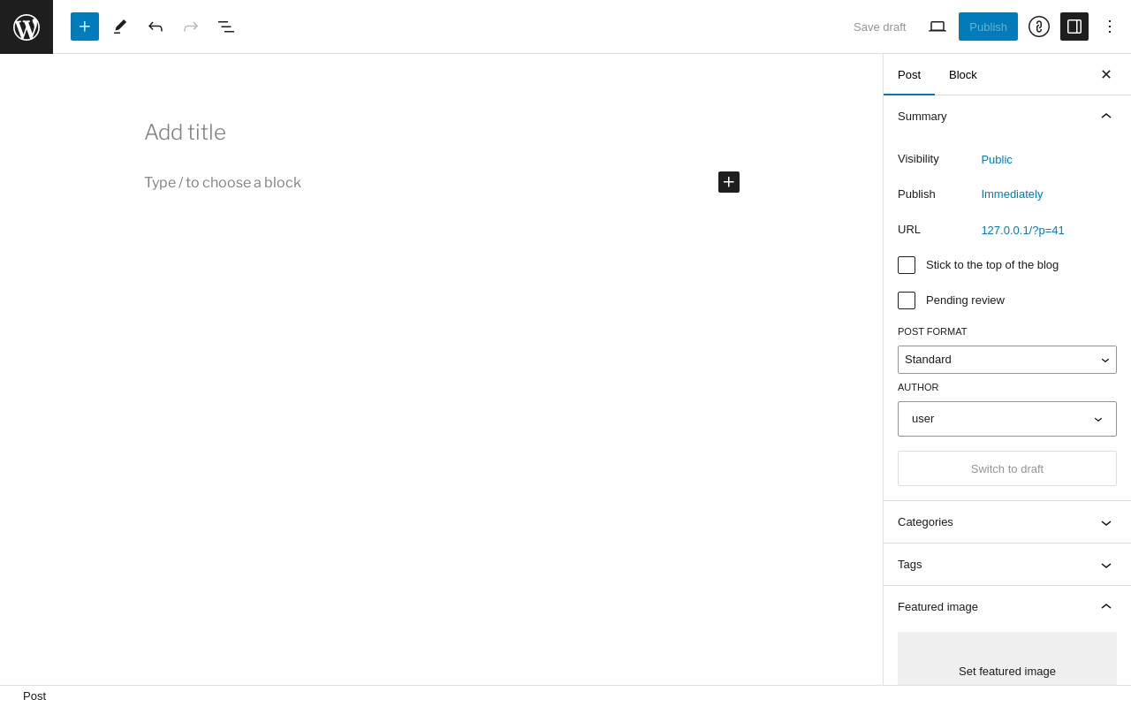Click the Post breadcrumb in the footer
1131x707 pixels.
[x=34, y=696]
